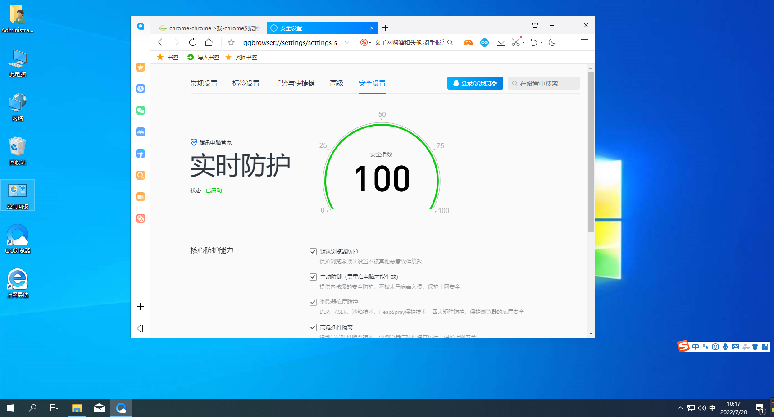Open the downloads toolbar icon
774x417 pixels.
[501, 42]
